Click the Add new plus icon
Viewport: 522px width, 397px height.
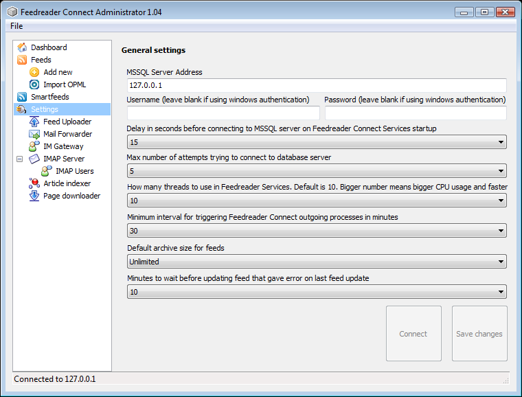pos(35,72)
